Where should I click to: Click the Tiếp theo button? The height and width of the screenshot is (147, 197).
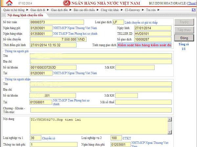pyautogui.click(x=185, y=30)
